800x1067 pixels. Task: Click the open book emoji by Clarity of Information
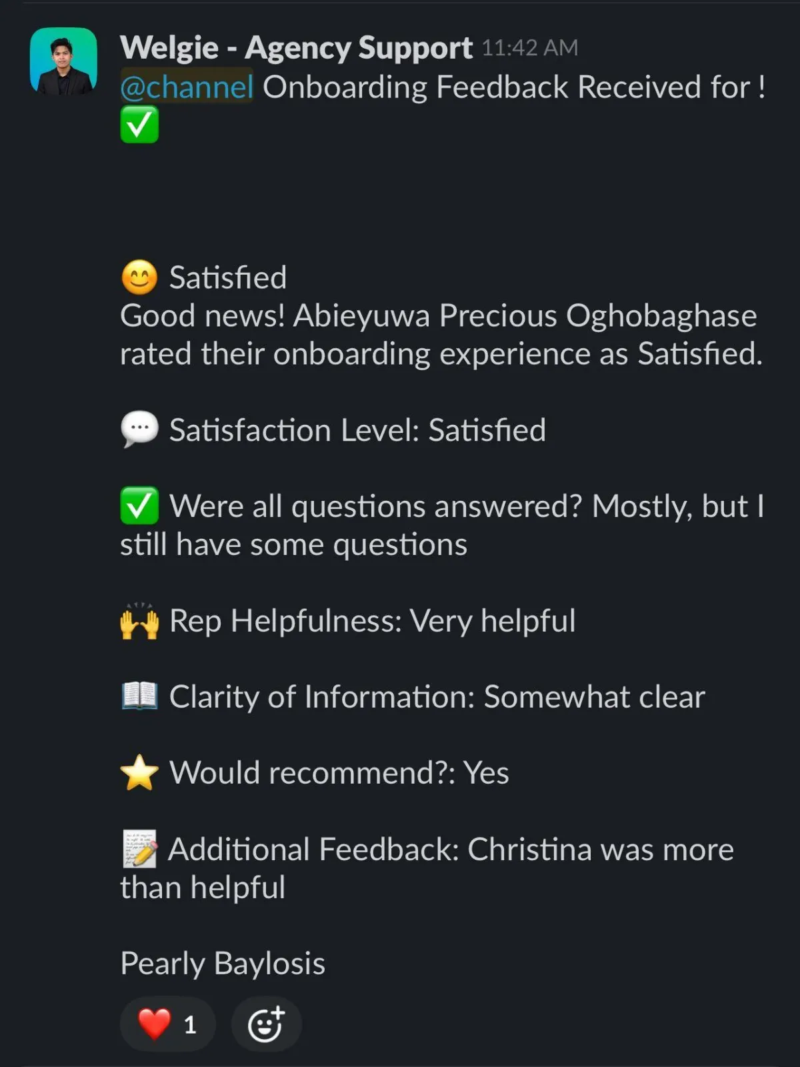(139, 696)
